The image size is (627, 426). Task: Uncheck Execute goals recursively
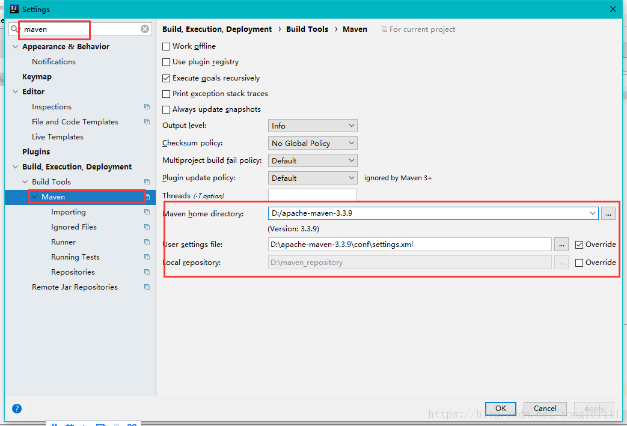click(167, 78)
